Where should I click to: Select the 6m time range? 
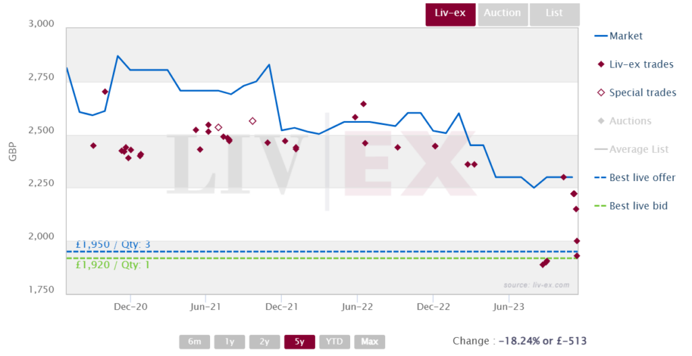click(194, 342)
